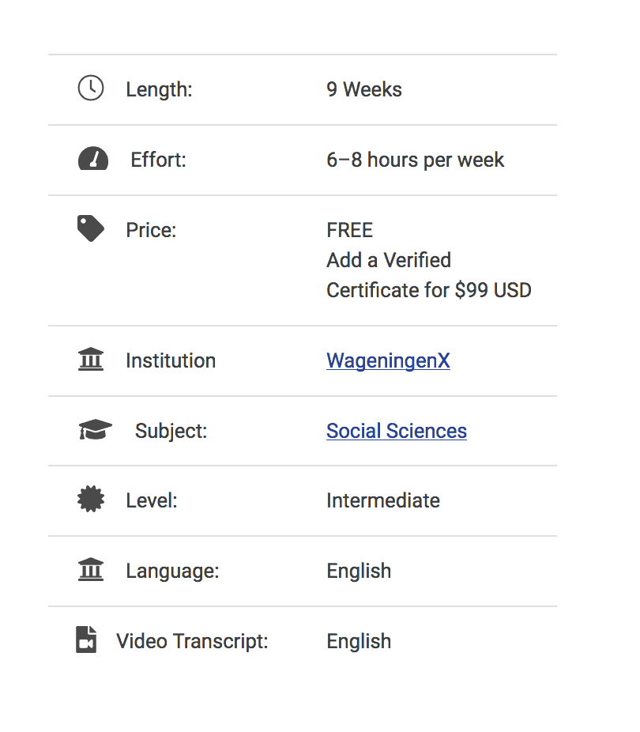The width and height of the screenshot is (640, 732).
Task: Click the badge icon beside Level
Action: pyautogui.click(x=91, y=500)
